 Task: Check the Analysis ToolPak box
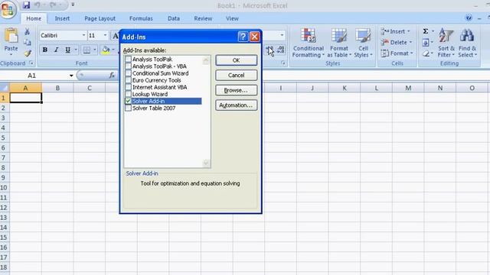tap(128, 60)
